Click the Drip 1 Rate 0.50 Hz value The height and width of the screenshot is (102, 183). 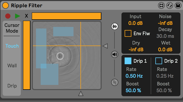(x=134, y=76)
